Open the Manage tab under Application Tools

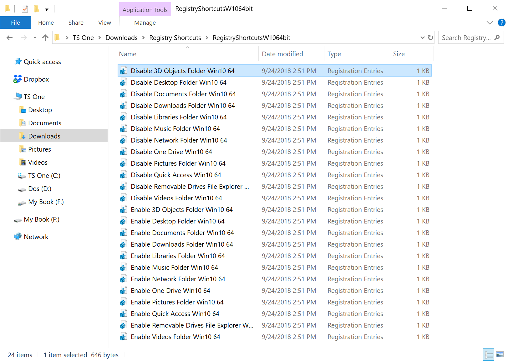[x=145, y=23]
